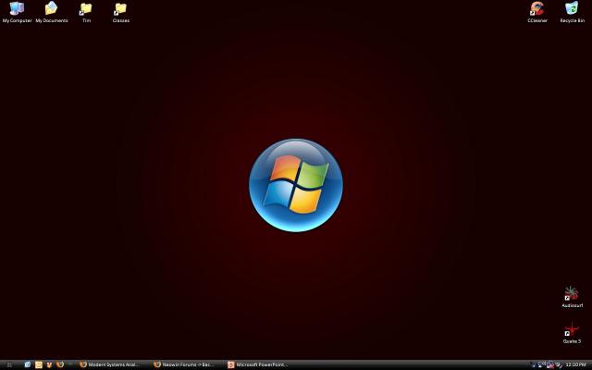Open the Recycle Bin

(572, 12)
